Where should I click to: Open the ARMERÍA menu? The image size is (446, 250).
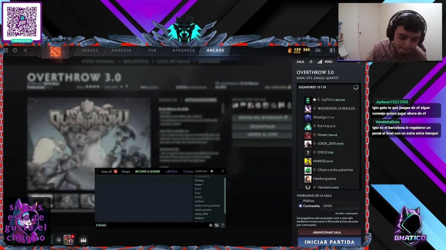click(121, 50)
